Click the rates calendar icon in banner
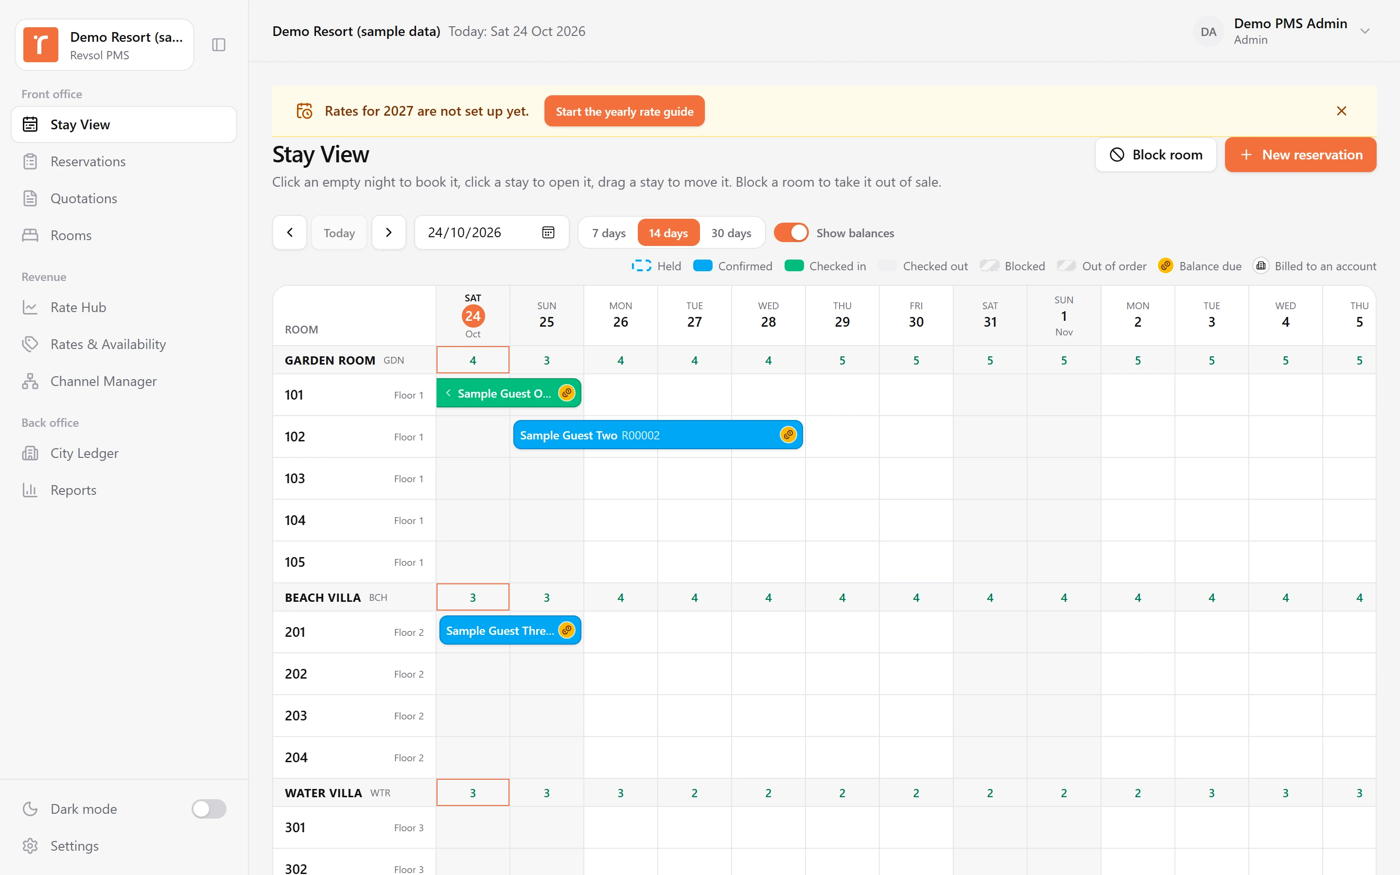Viewport: 1400px width, 875px height. (x=304, y=111)
